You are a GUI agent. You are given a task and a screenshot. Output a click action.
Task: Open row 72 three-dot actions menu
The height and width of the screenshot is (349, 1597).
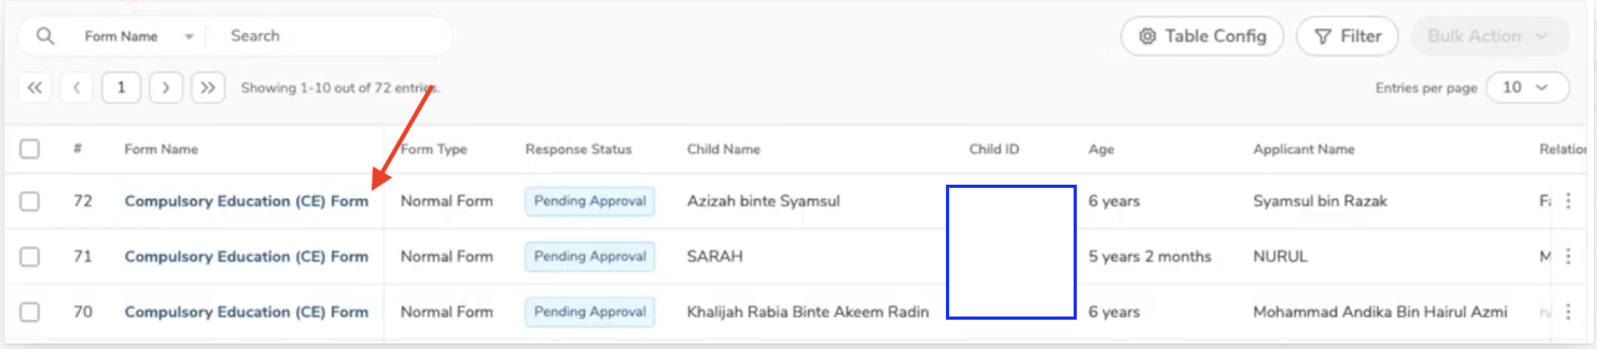point(1568,201)
